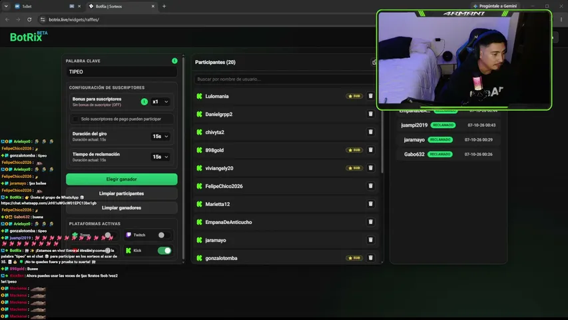The image size is (568, 320).
Task: Check 'Solo suscriptores de pago pueden participar'
Action: (75, 119)
